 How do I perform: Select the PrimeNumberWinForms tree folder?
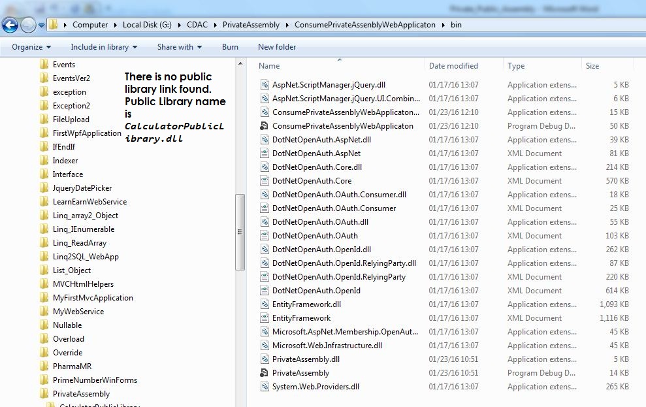95,380
